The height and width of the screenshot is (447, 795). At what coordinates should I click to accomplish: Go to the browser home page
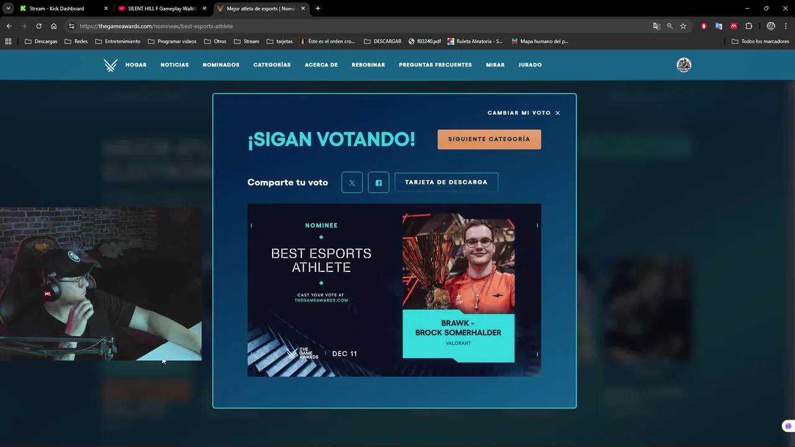(53, 26)
